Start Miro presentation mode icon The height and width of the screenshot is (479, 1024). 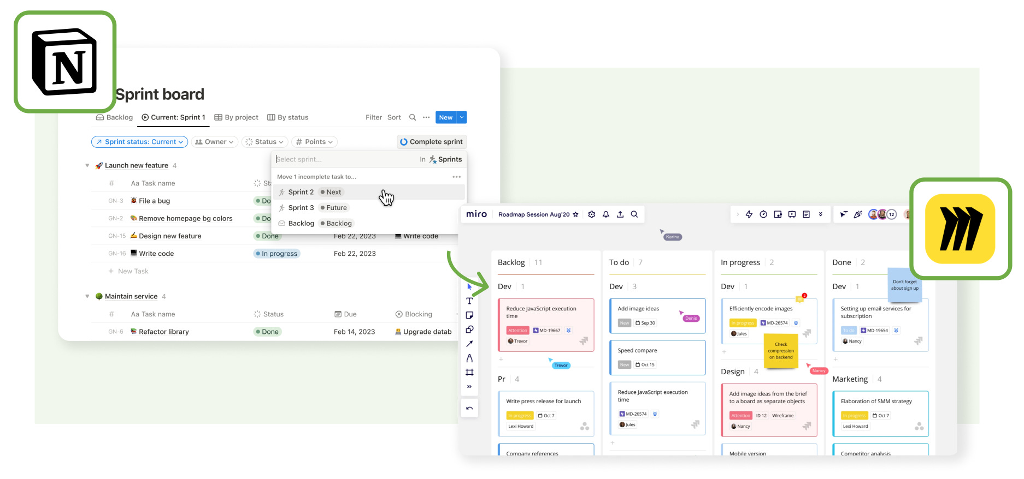[x=792, y=214]
